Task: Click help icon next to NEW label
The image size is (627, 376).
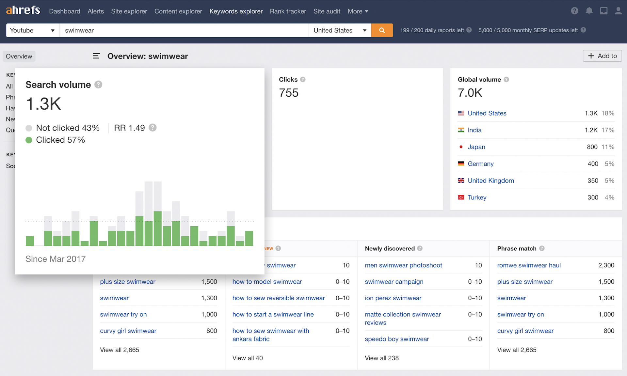Action: [x=278, y=248]
